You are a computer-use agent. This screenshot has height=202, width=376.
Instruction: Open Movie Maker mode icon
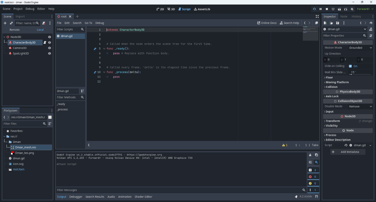(352, 9)
